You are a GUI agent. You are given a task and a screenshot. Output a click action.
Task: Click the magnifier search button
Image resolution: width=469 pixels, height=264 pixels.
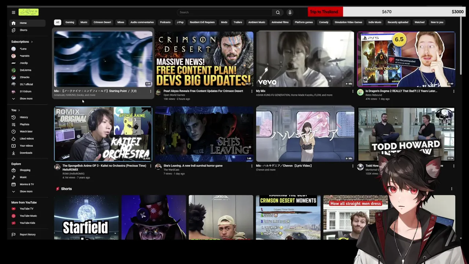pyautogui.click(x=278, y=12)
